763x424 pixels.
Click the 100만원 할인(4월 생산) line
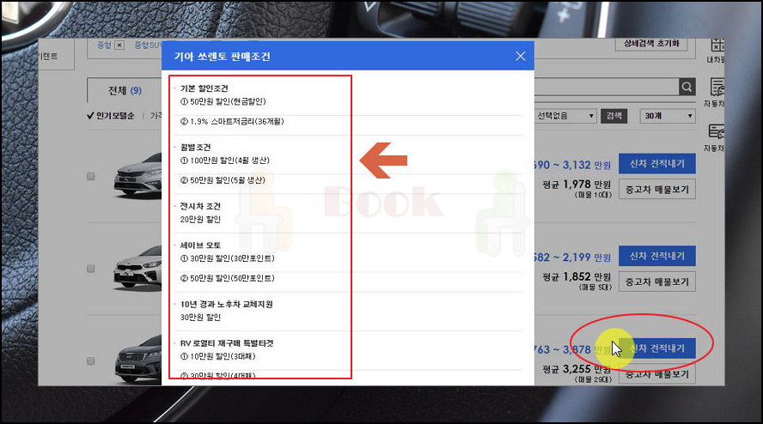[225, 161]
